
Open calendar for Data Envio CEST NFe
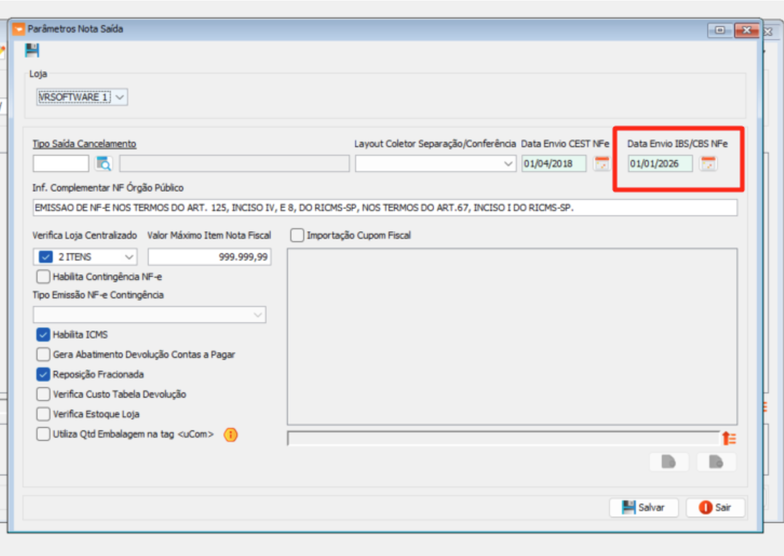pos(601,164)
